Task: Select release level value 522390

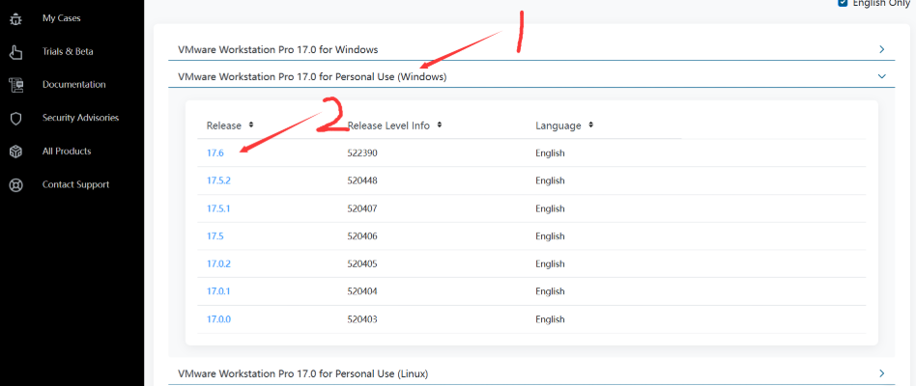Action: pos(362,153)
